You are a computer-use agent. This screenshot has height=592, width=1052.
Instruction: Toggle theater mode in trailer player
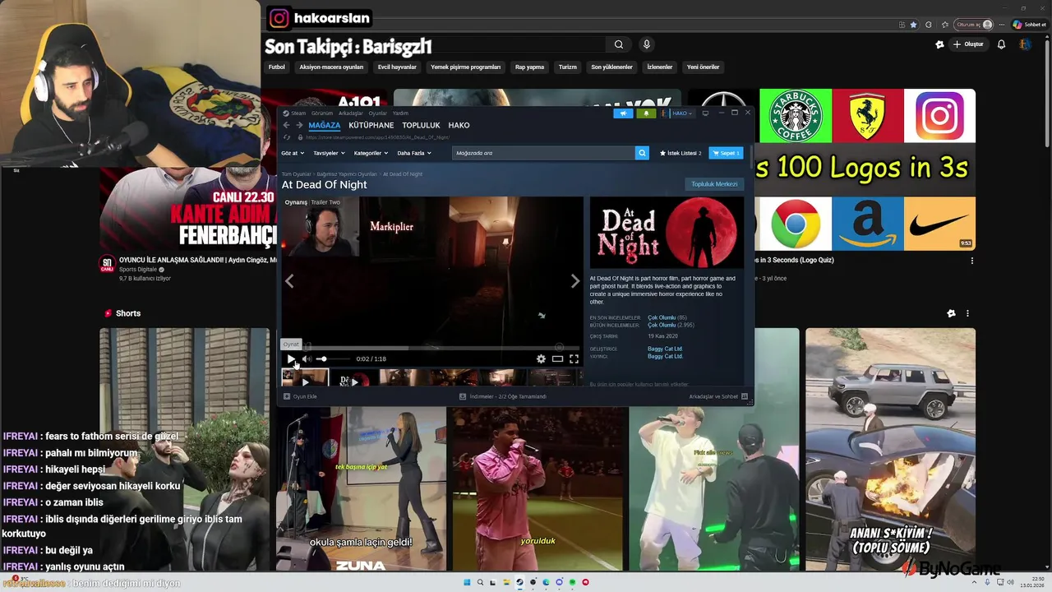pos(557,358)
